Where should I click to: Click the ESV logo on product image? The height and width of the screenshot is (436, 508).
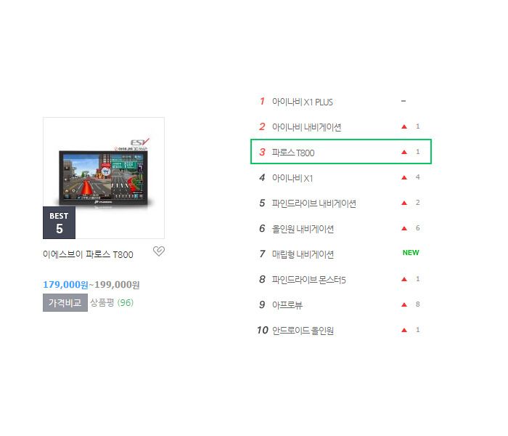click(139, 142)
